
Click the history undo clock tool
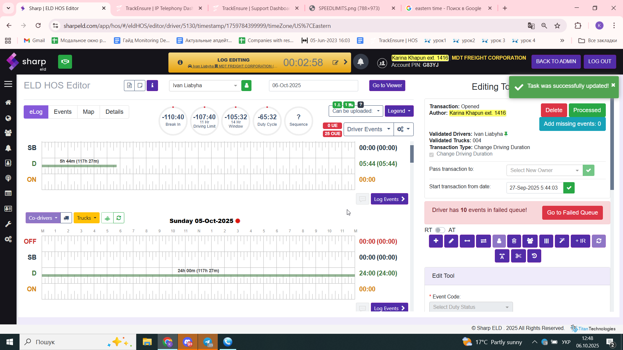(534, 256)
